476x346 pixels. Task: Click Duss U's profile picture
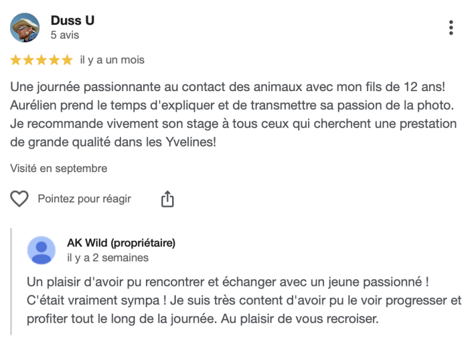25,28
